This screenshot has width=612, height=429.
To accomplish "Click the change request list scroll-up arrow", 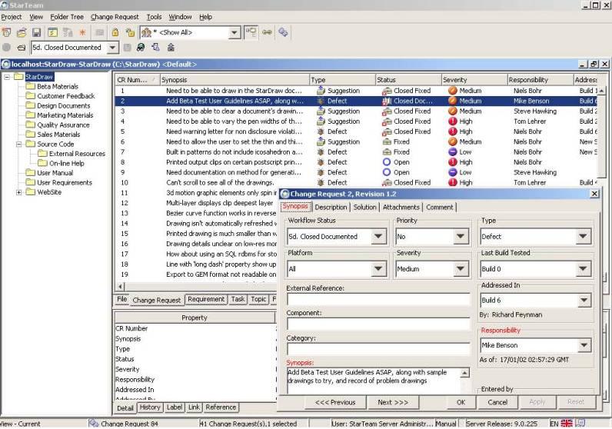I will tap(601, 91).
